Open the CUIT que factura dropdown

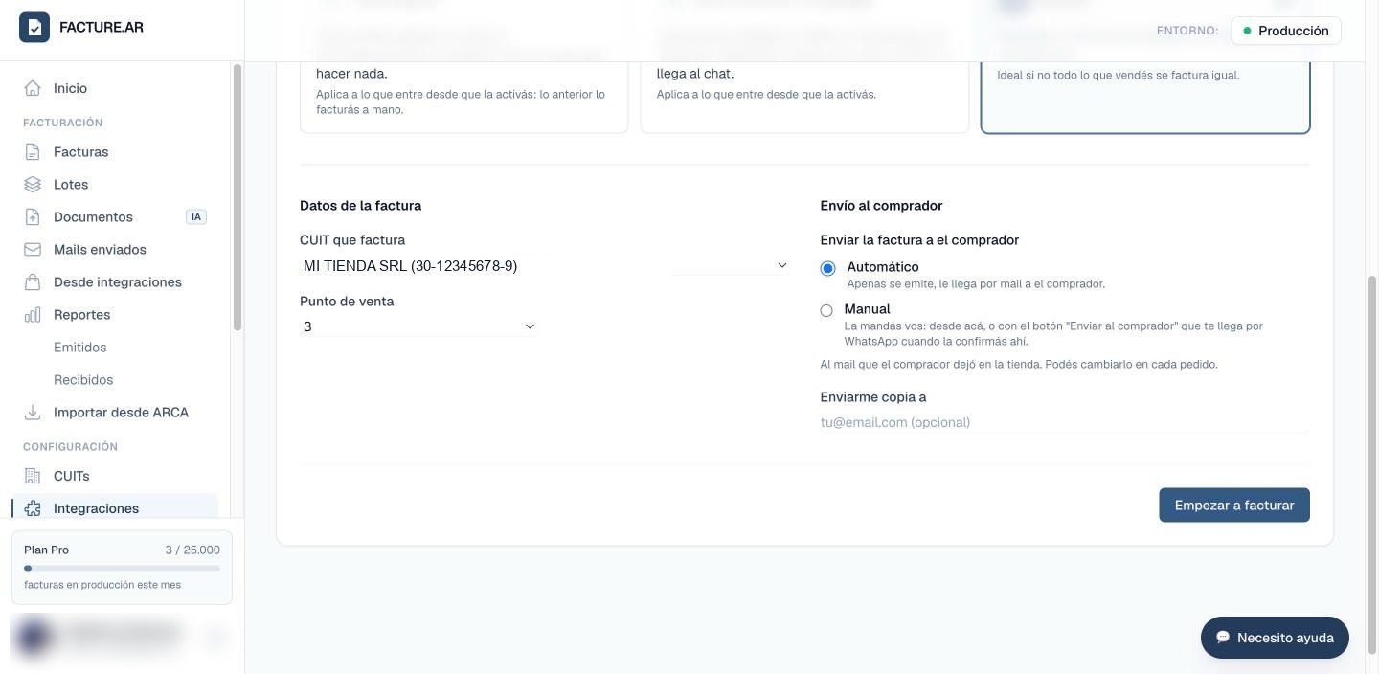(545, 266)
